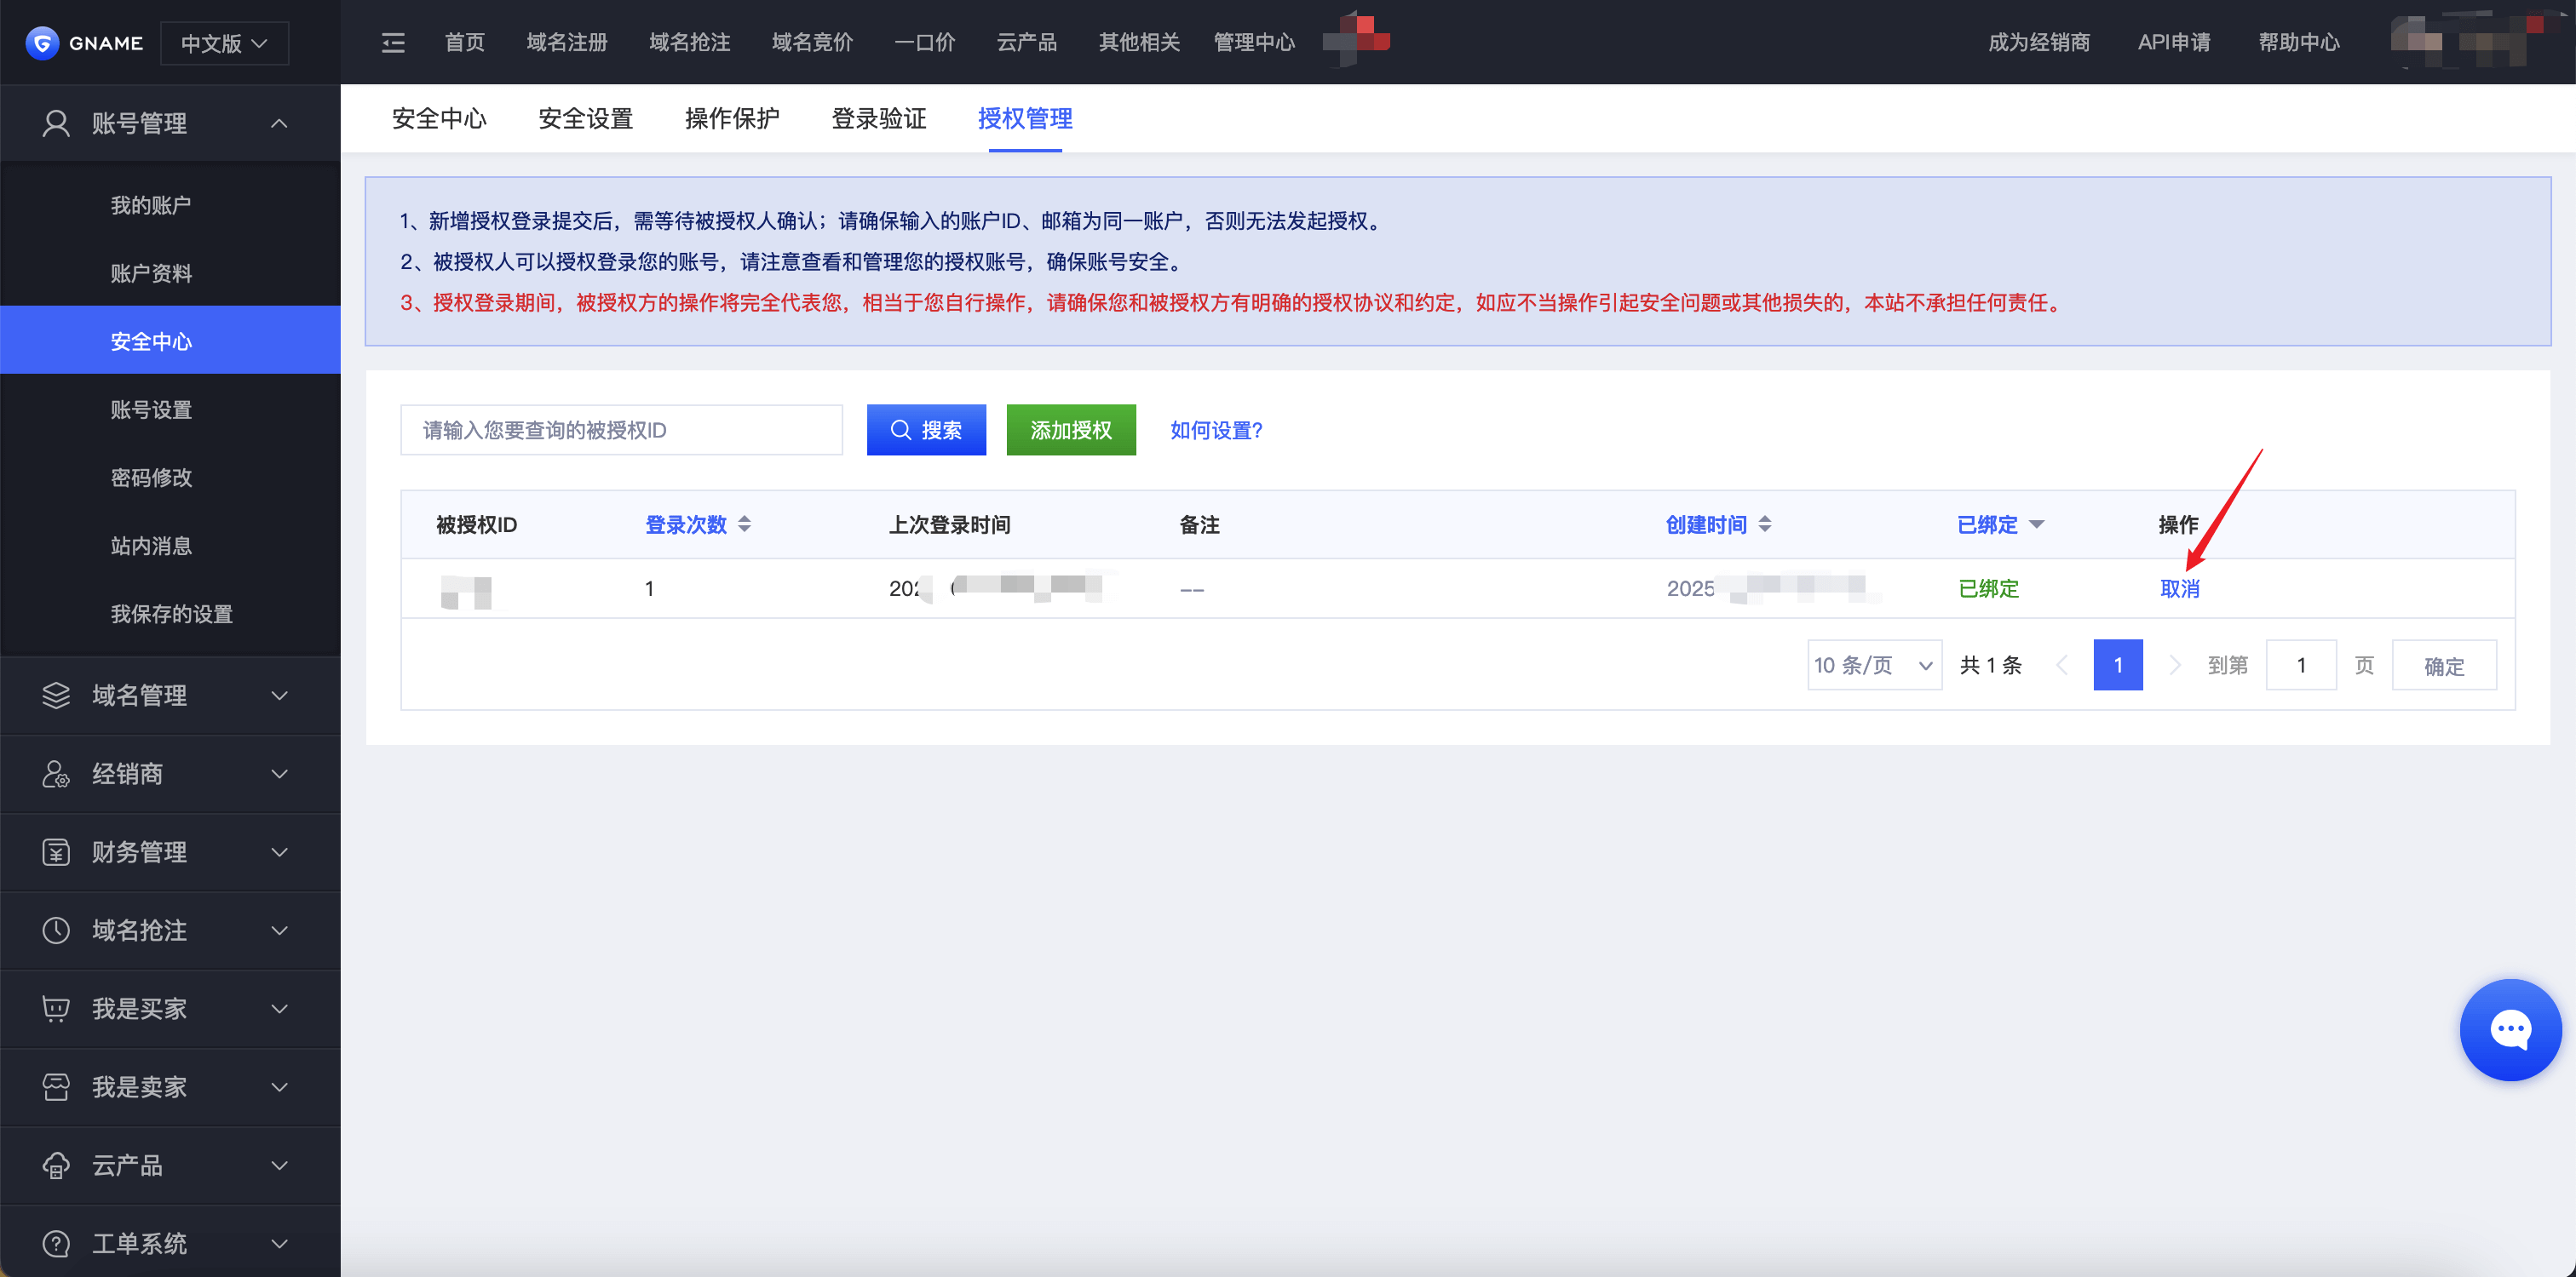Open the 中文版 language dropdown
The height and width of the screenshot is (1277, 2576).
coord(224,43)
